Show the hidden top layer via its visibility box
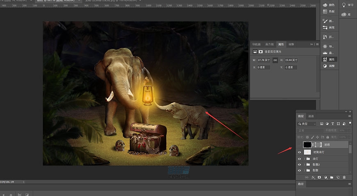 (300, 145)
